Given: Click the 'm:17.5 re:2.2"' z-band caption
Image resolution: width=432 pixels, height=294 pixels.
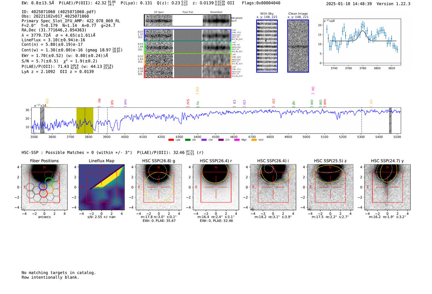Looking at the screenshot, I should coord(330,217).
